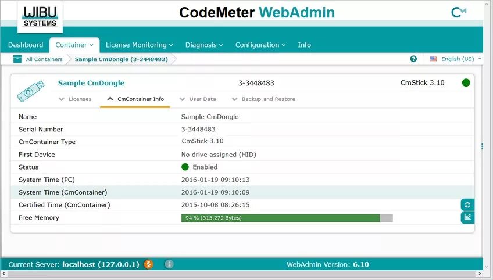Expand the Backup and Restore section
This screenshot has width=493, height=280.
[x=263, y=99]
